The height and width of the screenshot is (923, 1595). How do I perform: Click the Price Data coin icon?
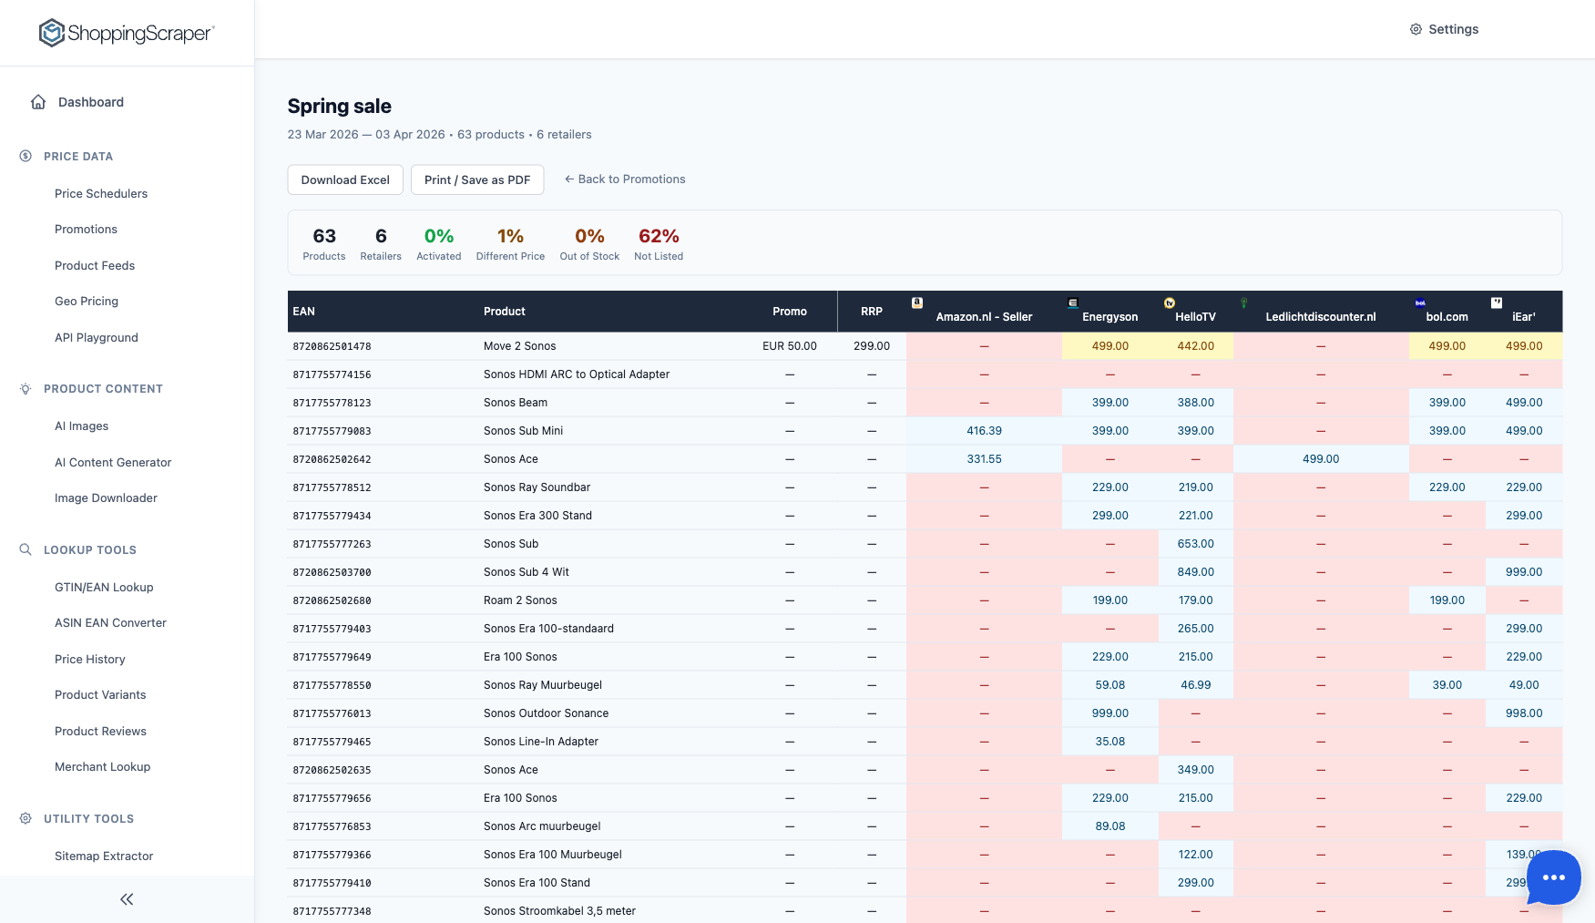[25, 156]
